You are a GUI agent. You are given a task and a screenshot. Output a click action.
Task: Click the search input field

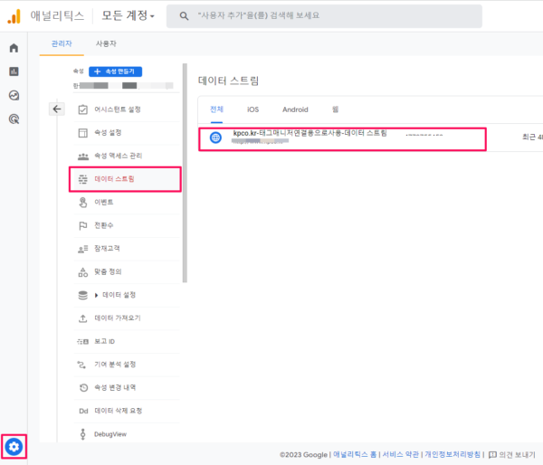click(x=324, y=16)
